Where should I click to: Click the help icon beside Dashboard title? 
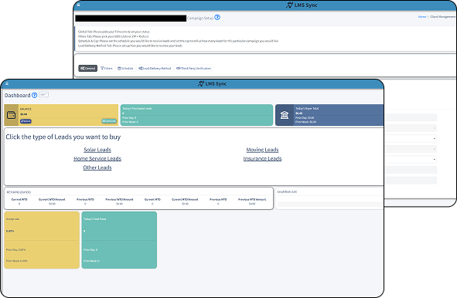click(34, 95)
